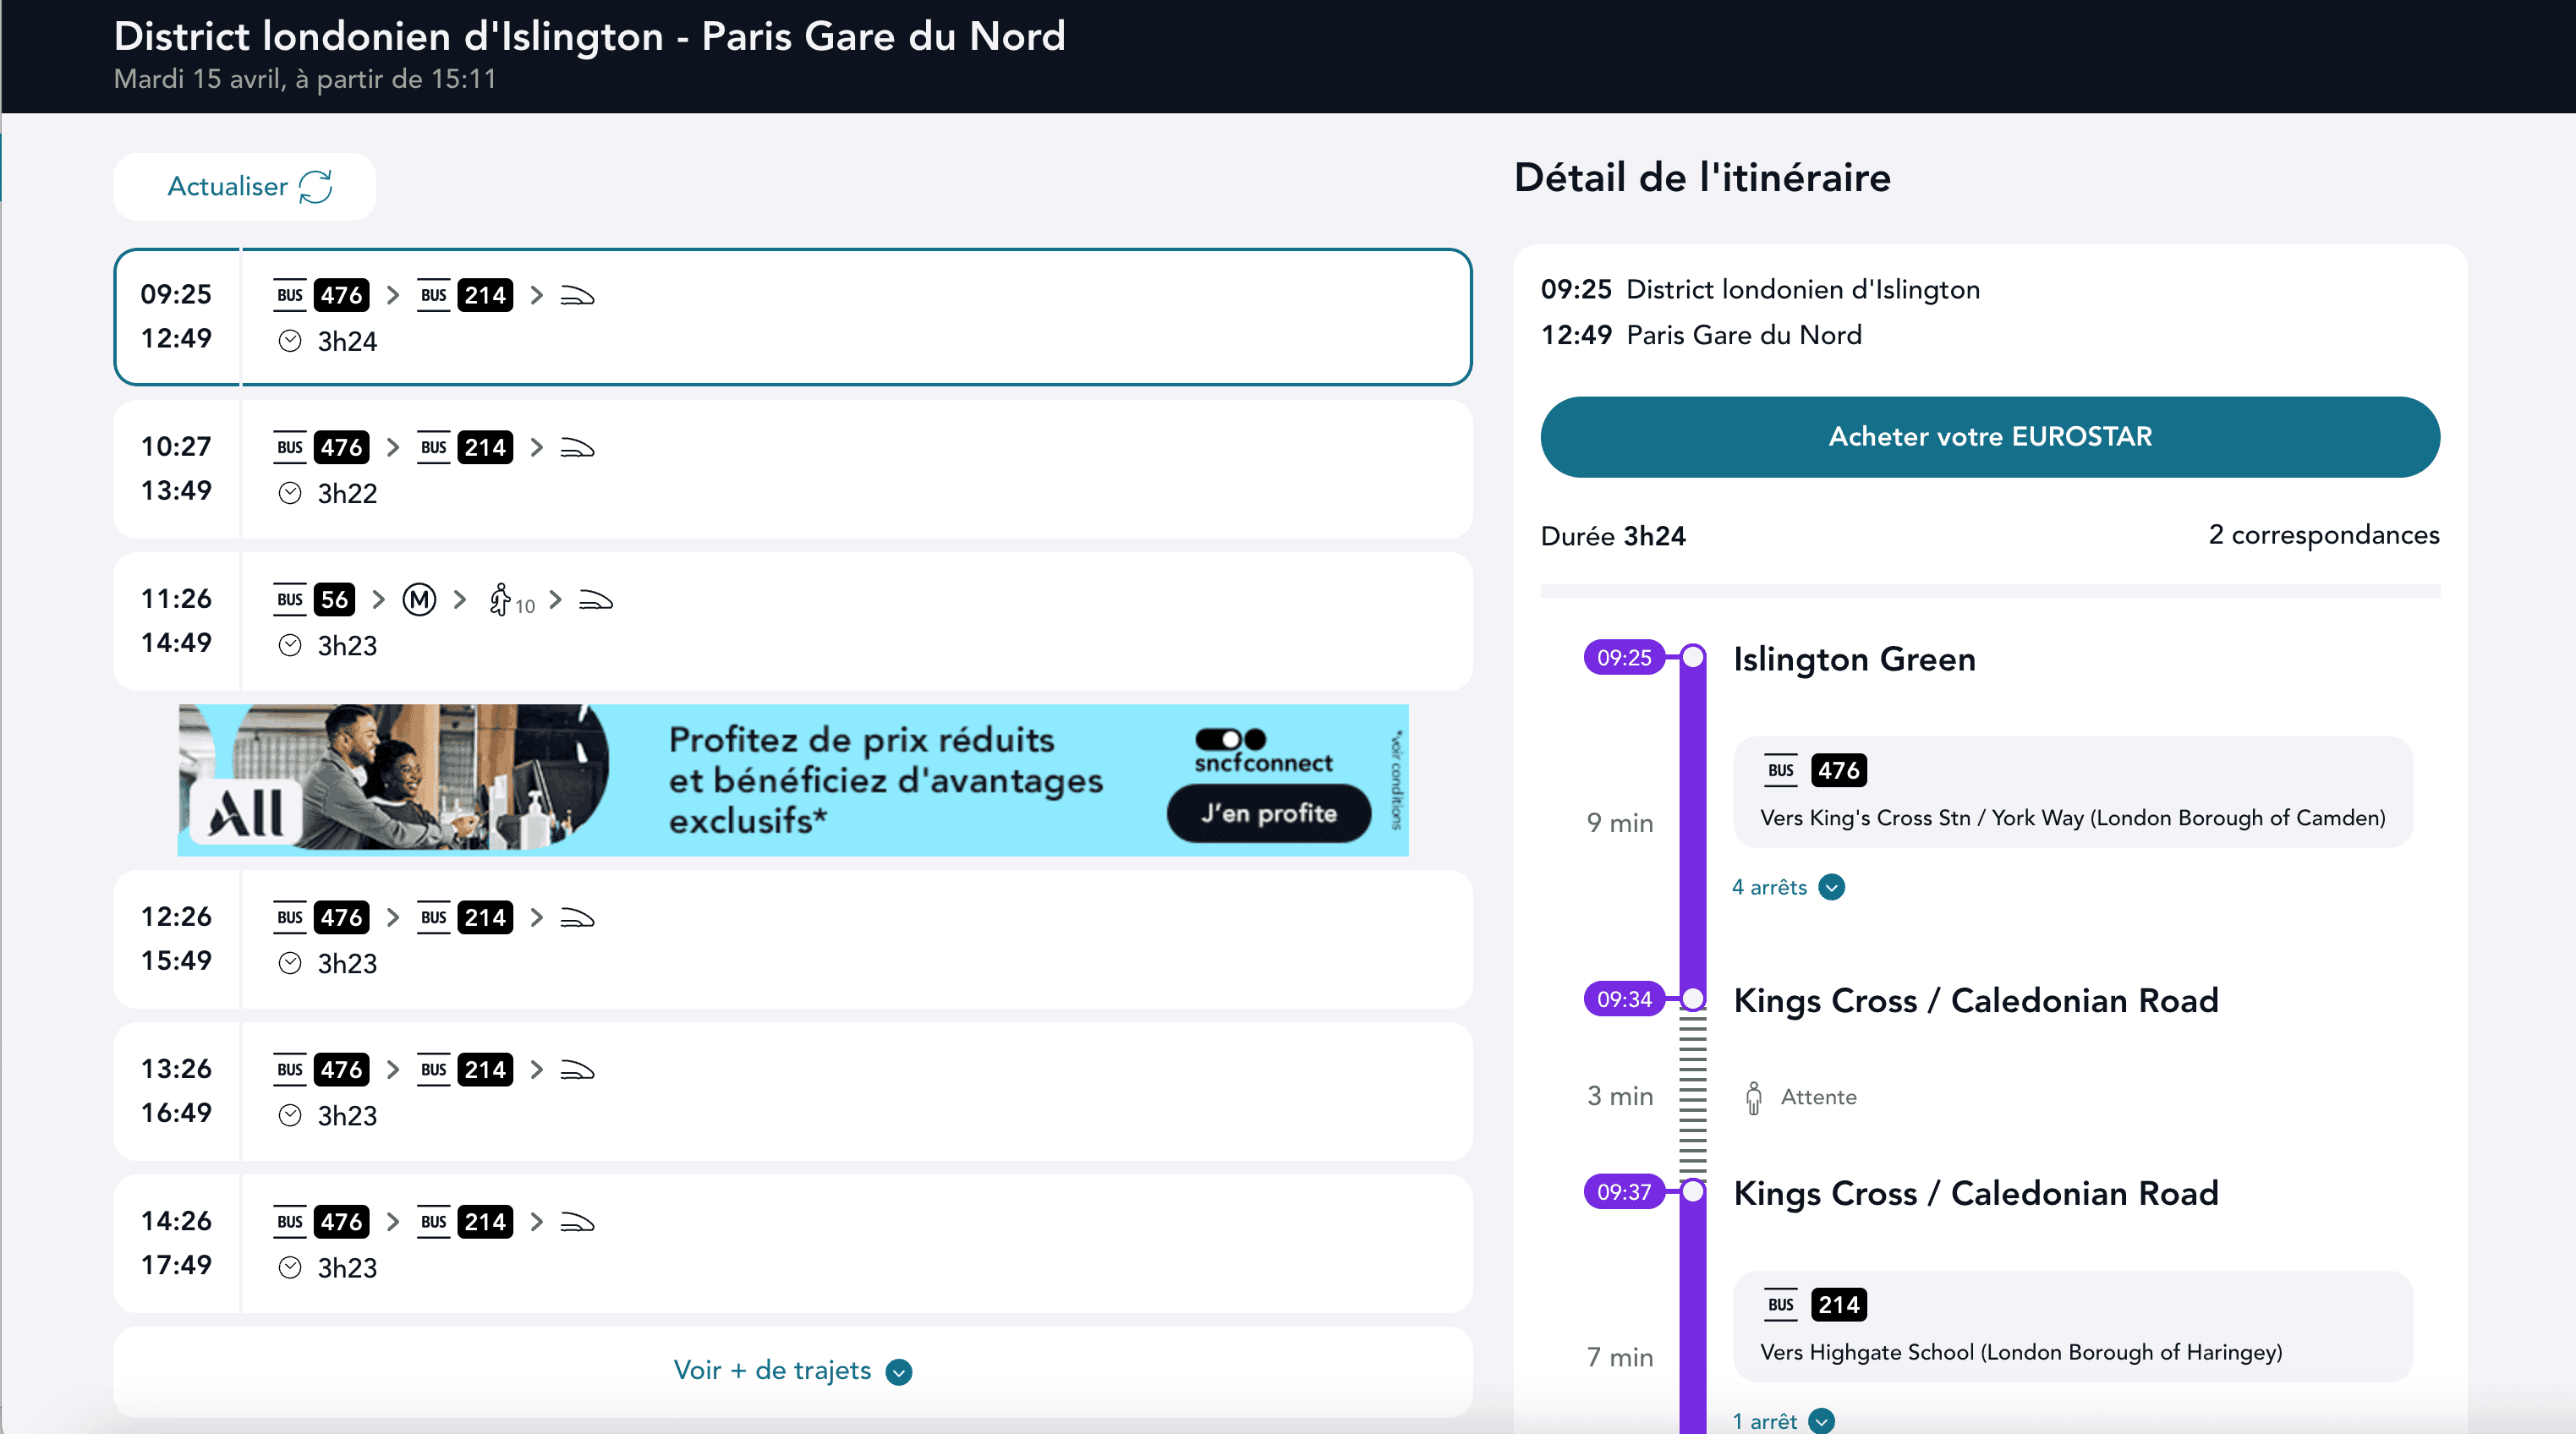2576x1434 pixels.
Task: Click the metro M icon in 11:26 trip
Action: pos(419,600)
